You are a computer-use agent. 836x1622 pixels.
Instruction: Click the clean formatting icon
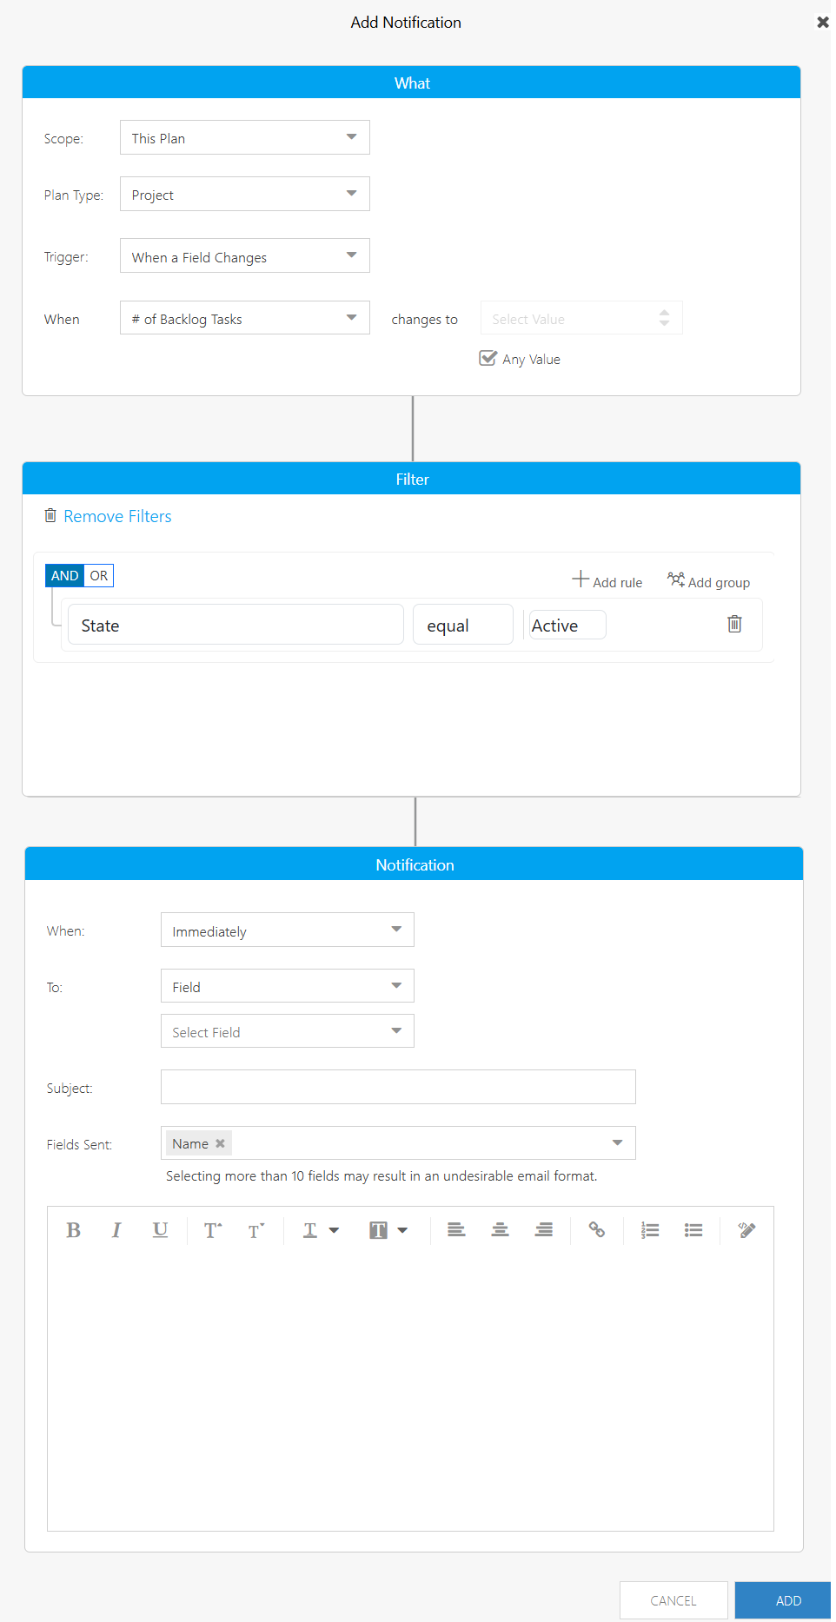(x=746, y=1230)
